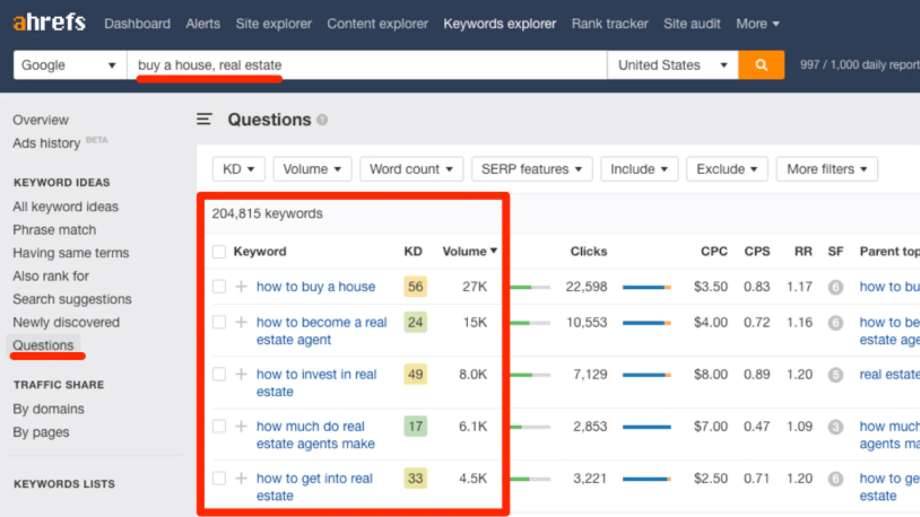Switch to Content explorer

(378, 23)
